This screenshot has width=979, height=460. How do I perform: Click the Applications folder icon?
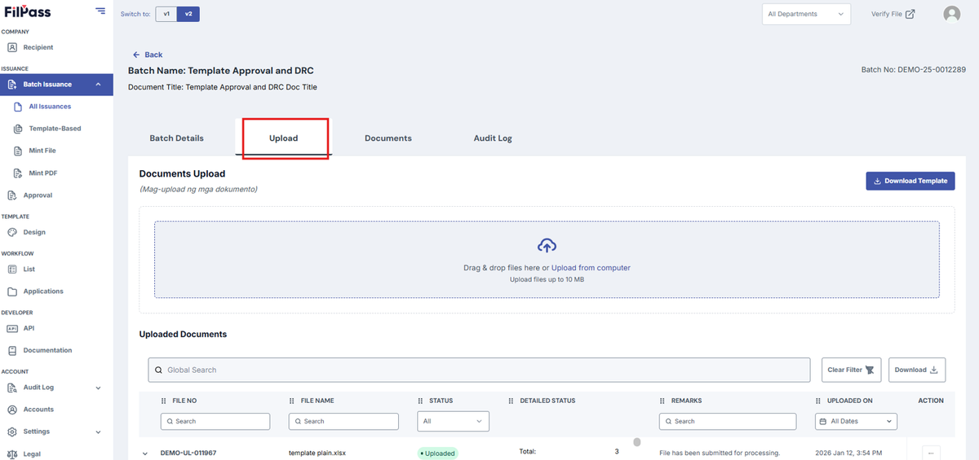[x=12, y=291]
